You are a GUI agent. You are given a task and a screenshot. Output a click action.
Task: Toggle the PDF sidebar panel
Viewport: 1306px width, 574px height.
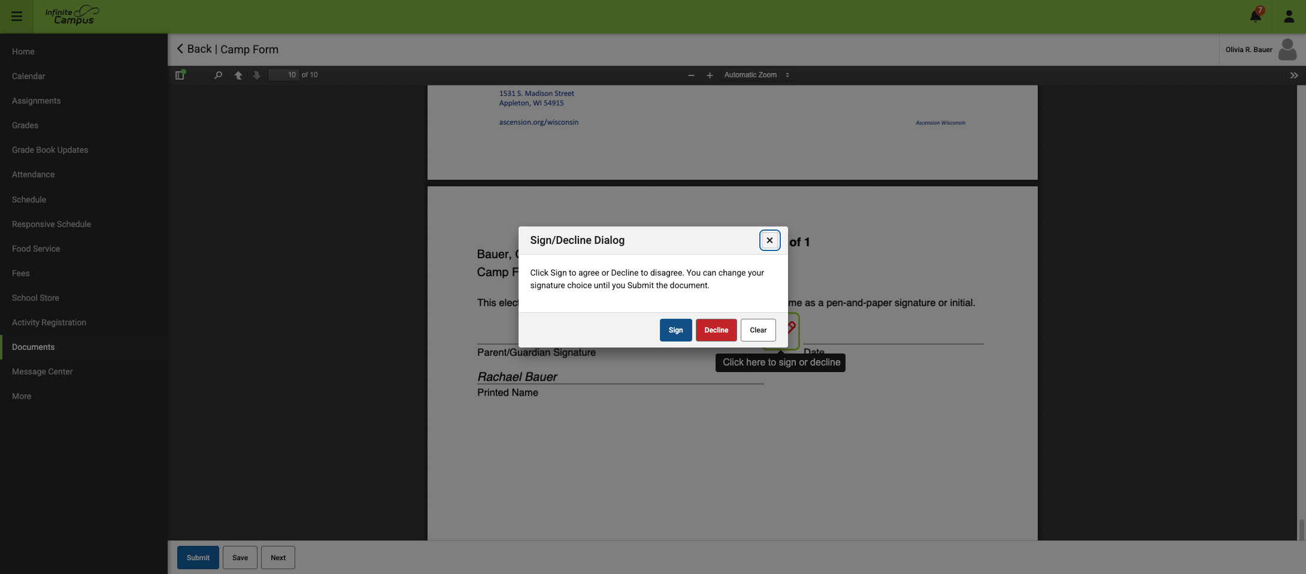coord(180,75)
